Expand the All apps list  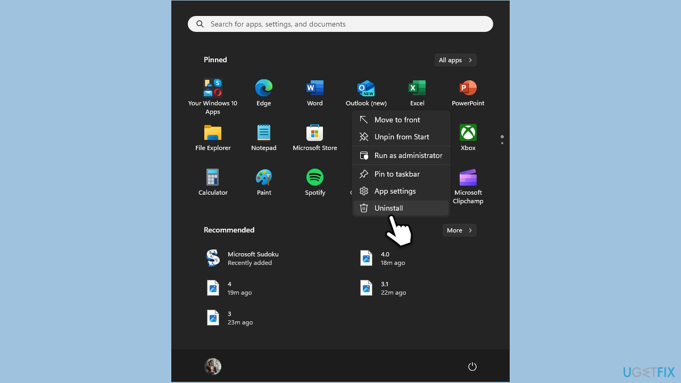(455, 60)
